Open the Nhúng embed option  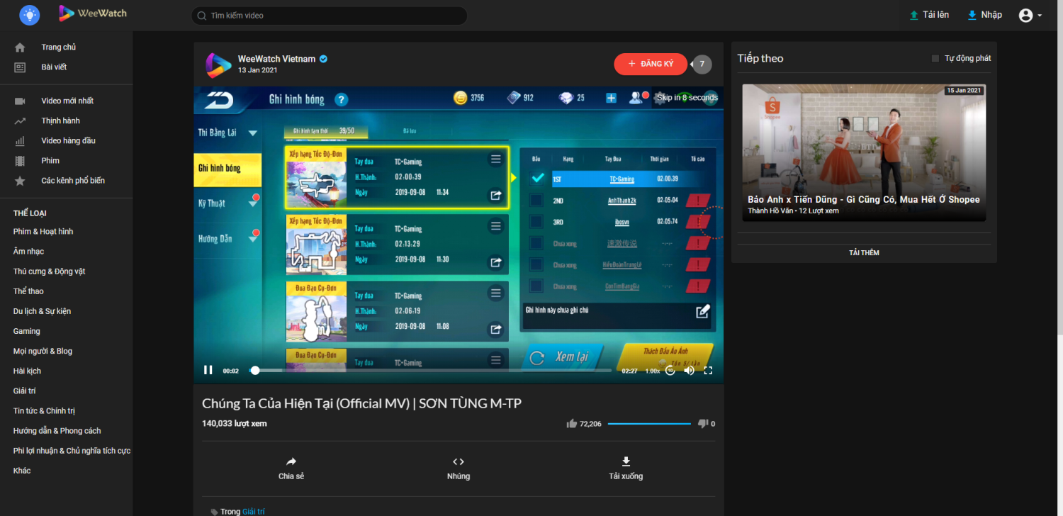click(x=459, y=468)
